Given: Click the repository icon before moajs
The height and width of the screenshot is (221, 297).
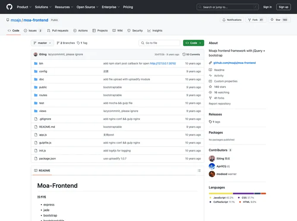Looking at the screenshot, I should (8, 20).
